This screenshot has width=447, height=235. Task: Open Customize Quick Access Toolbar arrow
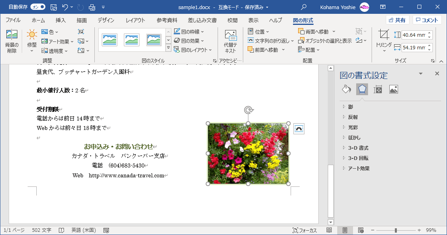(103, 7)
